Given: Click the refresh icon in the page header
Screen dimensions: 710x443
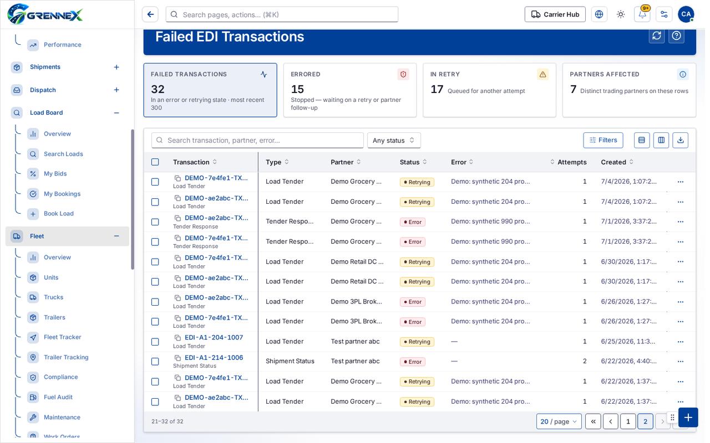Looking at the screenshot, I should click(x=657, y=35).
